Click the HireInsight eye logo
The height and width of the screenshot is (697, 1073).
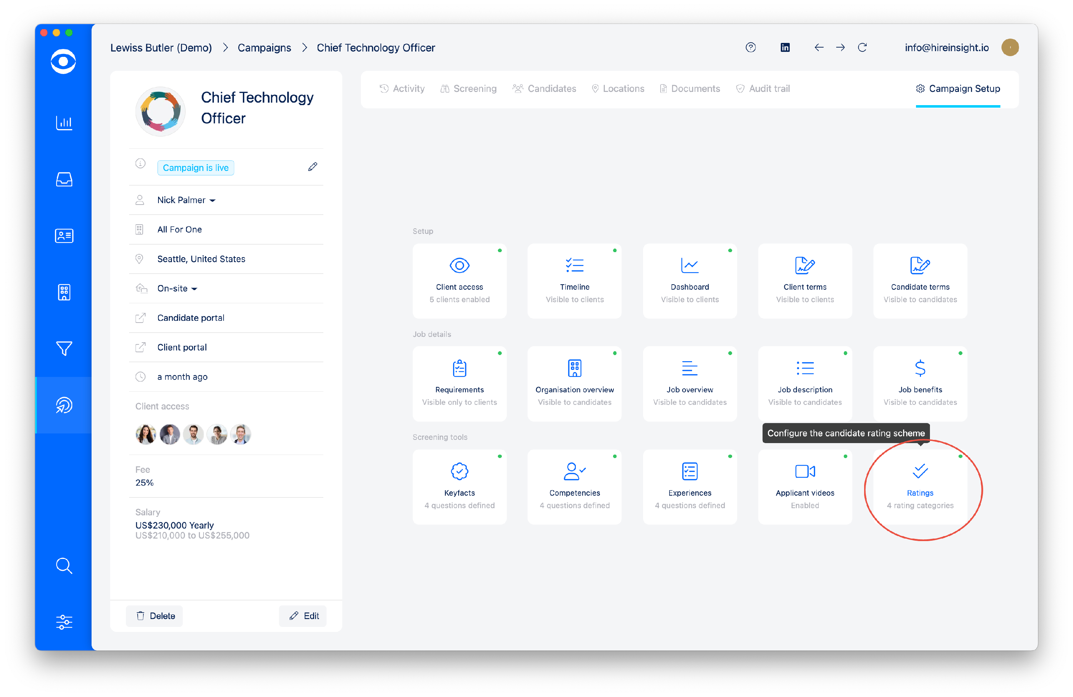64,61
